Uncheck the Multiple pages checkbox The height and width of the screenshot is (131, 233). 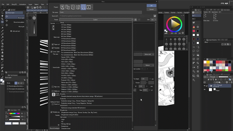point(52,112)
